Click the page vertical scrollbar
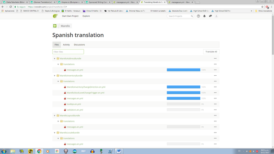This screenshot has height=154, width=274. [273, 35]
